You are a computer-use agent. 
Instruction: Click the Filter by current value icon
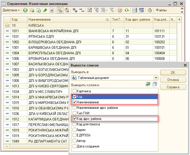coord(96,10)
